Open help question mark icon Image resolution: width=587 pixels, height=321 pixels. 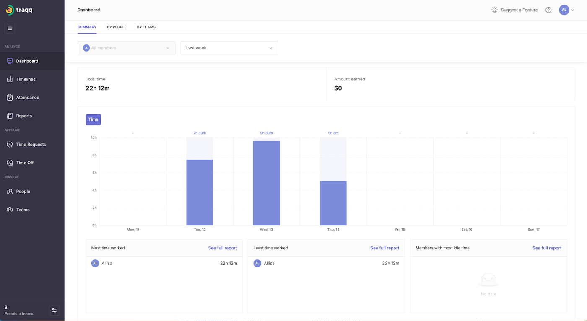(548, 10)
